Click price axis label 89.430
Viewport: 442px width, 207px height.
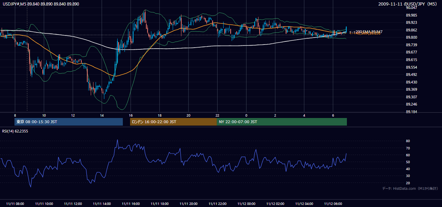(411, 82)
